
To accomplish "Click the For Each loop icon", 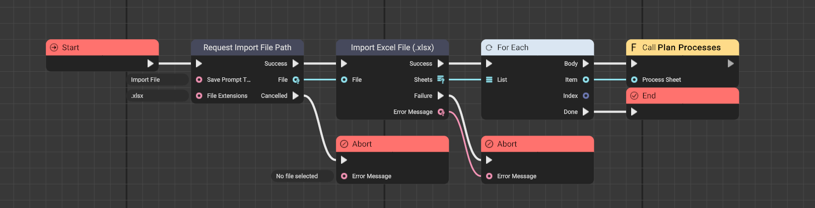I will pyautogui.click(x=489, y=48).
